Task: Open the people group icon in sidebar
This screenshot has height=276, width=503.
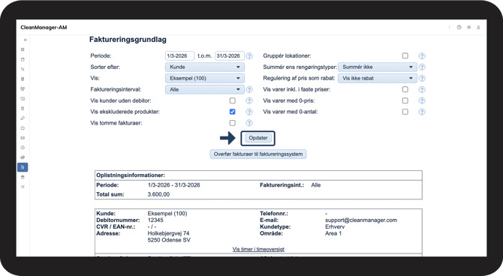Action: coord(23,88)
